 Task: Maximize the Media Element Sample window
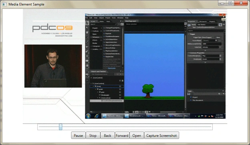(x=230, y=3)
